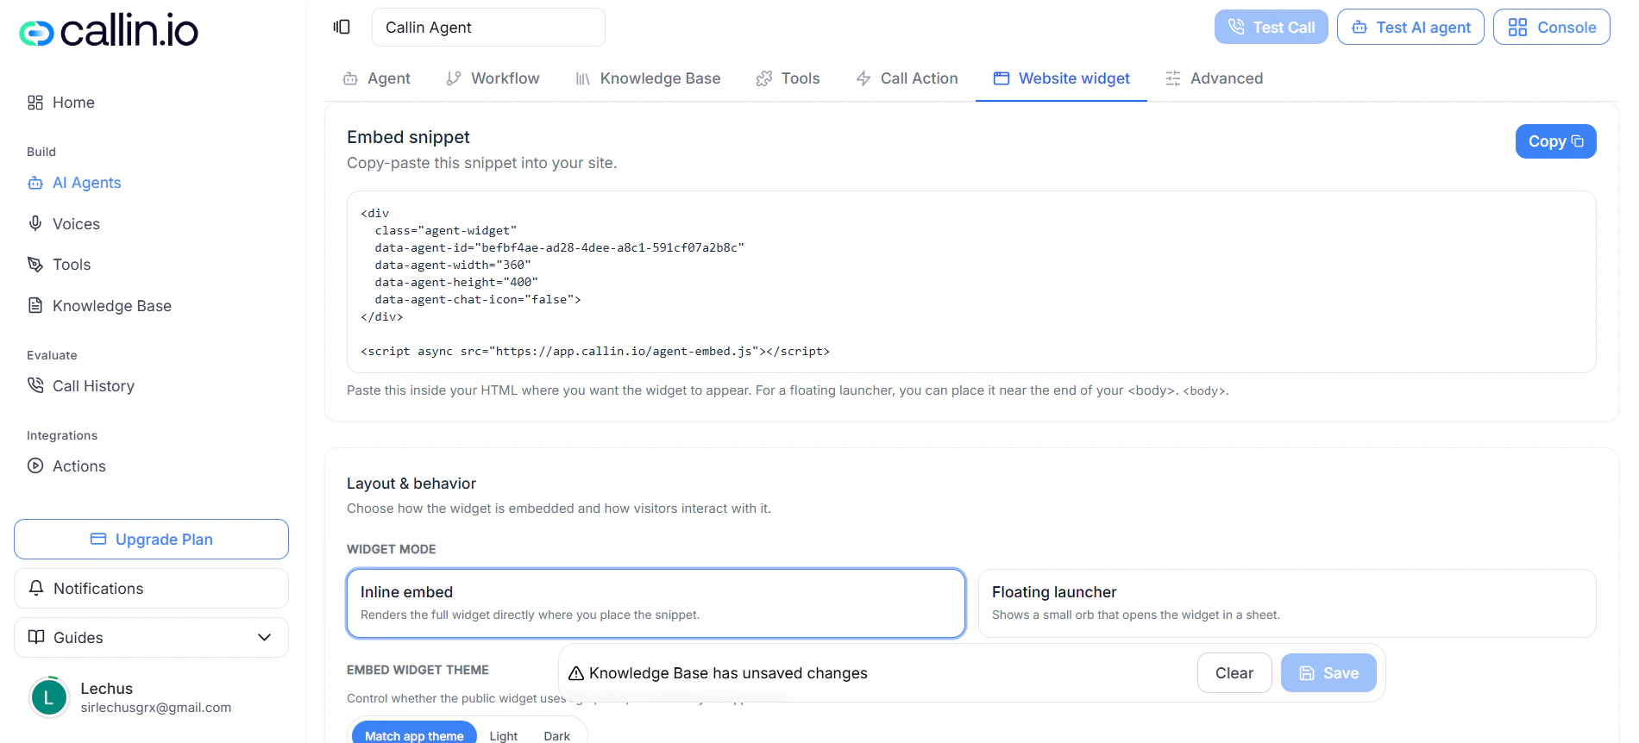Click the Workflow branch icon

[454, 78]
